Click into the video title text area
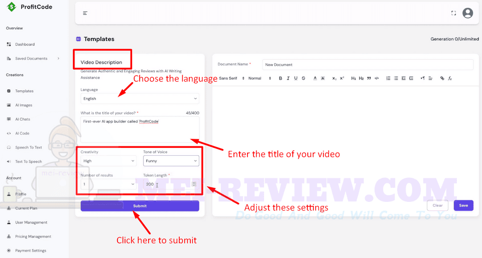482x258 pixels. click(x=140, y=129)
